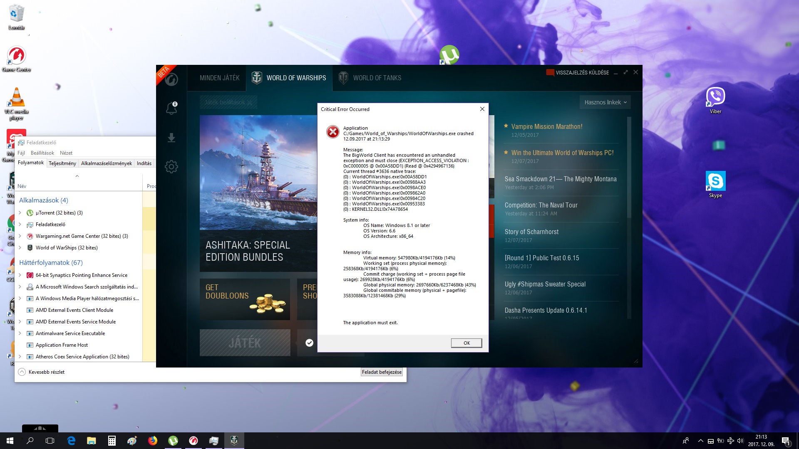Open the settings gear in Game Center sidebar
799x449 pixels.
pyautogui.click(x=171, y=167)
